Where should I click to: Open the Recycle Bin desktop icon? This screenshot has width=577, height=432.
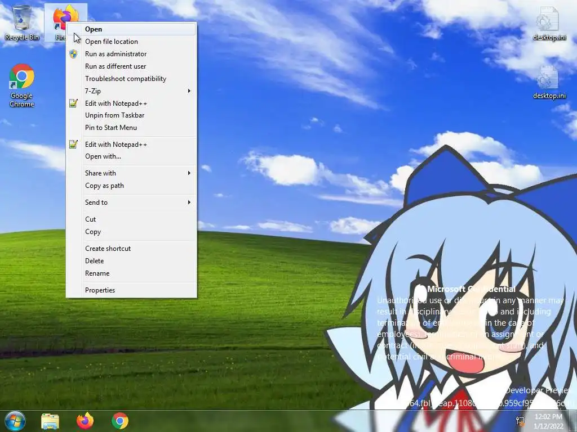22,22
